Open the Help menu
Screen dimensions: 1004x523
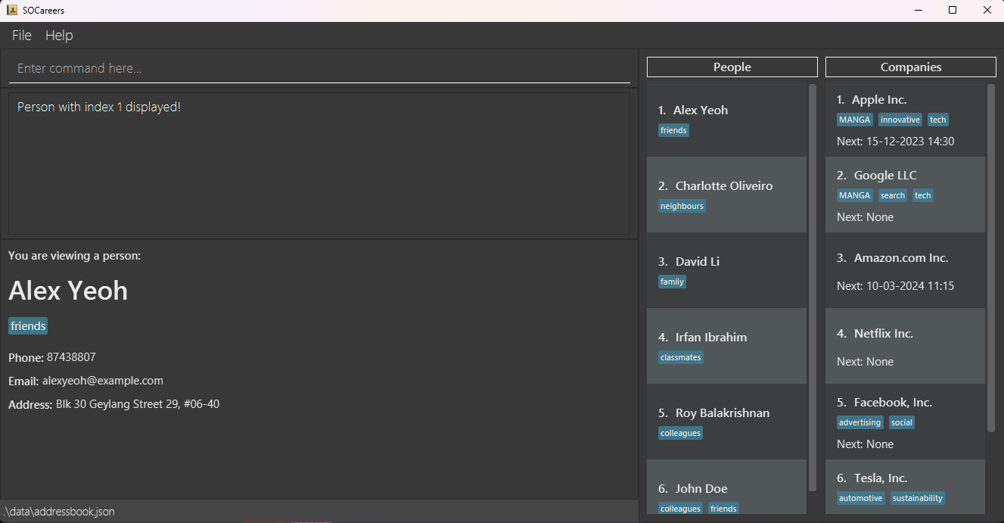point(59,36)
